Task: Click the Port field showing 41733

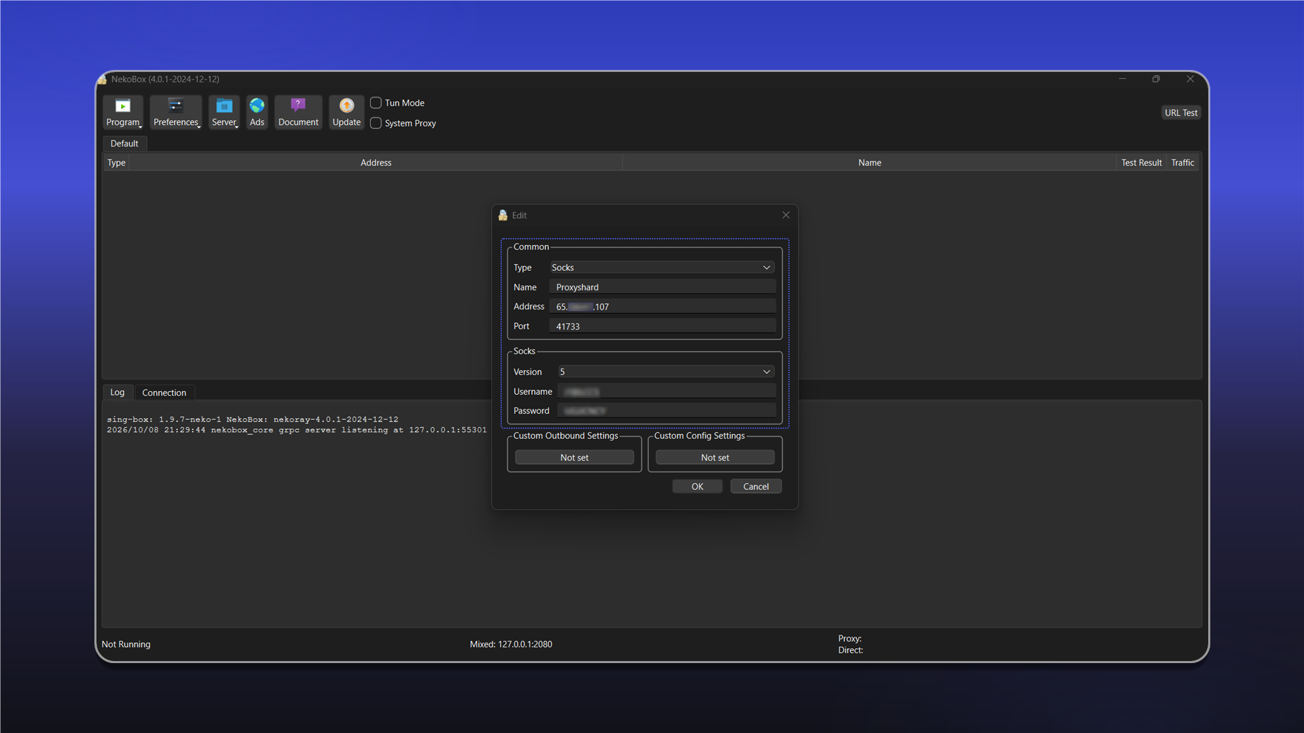Action: point(662,326)
